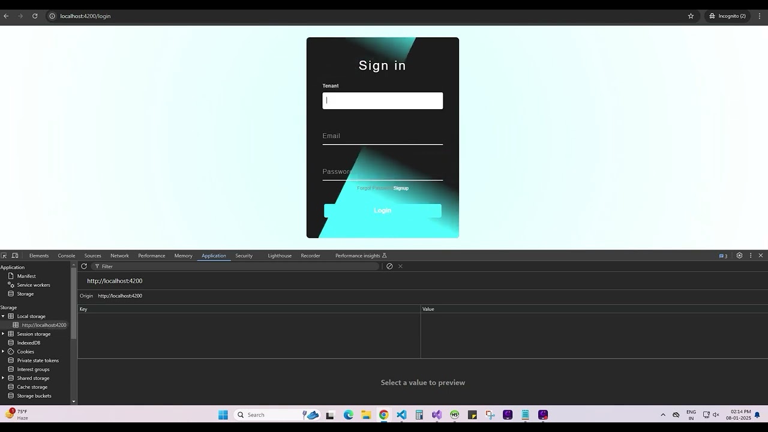Viewport: 768px width, 432px height.
Task: Open the Elements tab
Action: coord(39,256)
